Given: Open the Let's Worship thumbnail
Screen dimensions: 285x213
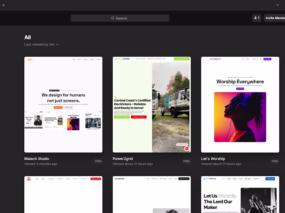Looking at the screenshot, I should pyautogui.click(x=240, y=104).
